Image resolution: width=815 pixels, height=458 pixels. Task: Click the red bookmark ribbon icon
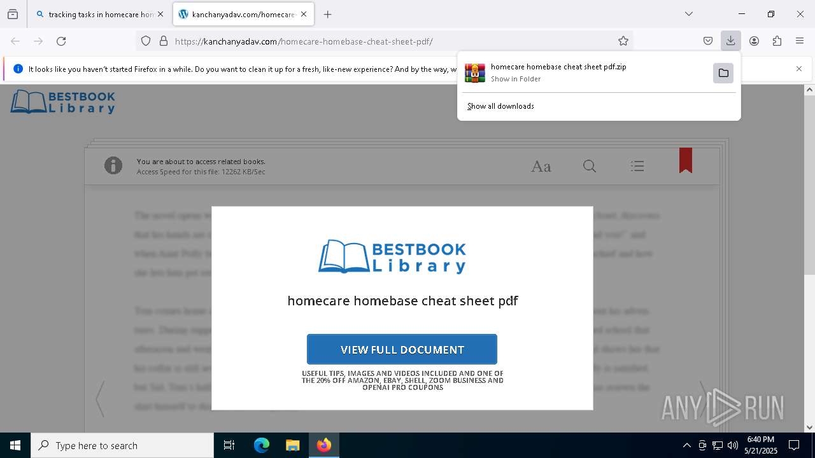click(686, 160)
